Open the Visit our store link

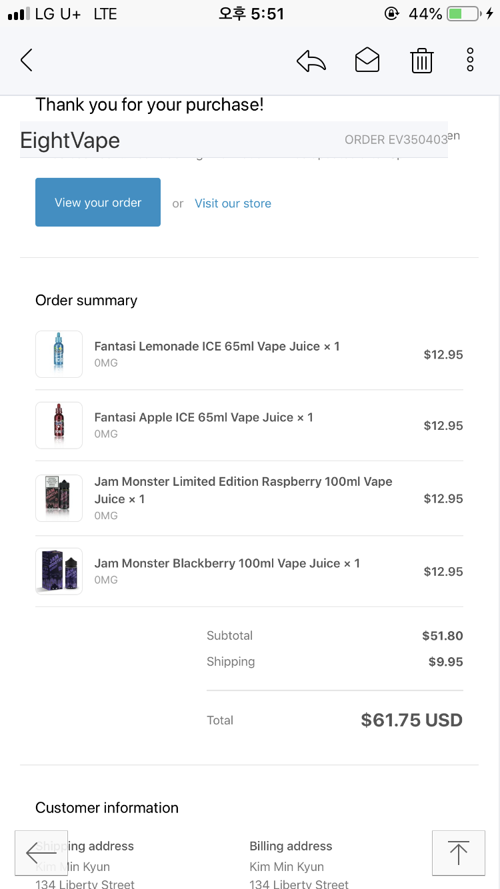click(x=233, y=204)
